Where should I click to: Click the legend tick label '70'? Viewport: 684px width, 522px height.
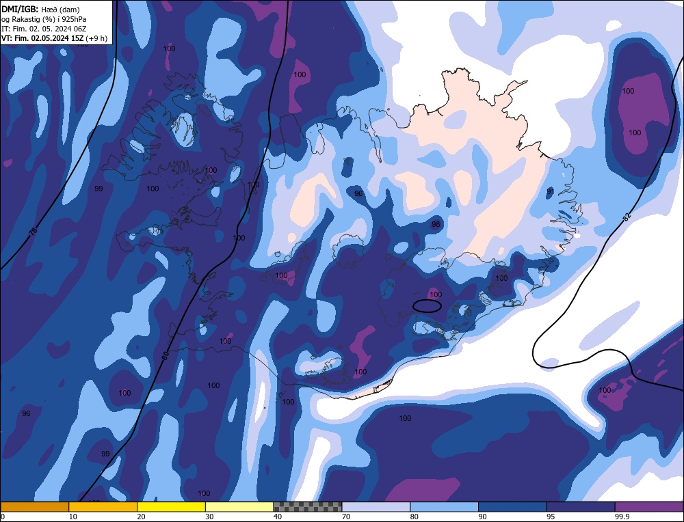coord(346,517)
